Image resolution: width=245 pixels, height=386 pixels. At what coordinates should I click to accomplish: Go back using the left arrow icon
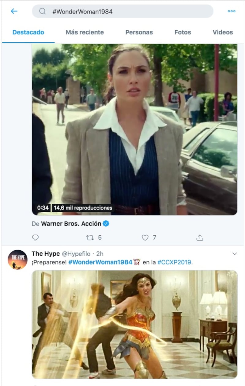[x=14, y=11]
